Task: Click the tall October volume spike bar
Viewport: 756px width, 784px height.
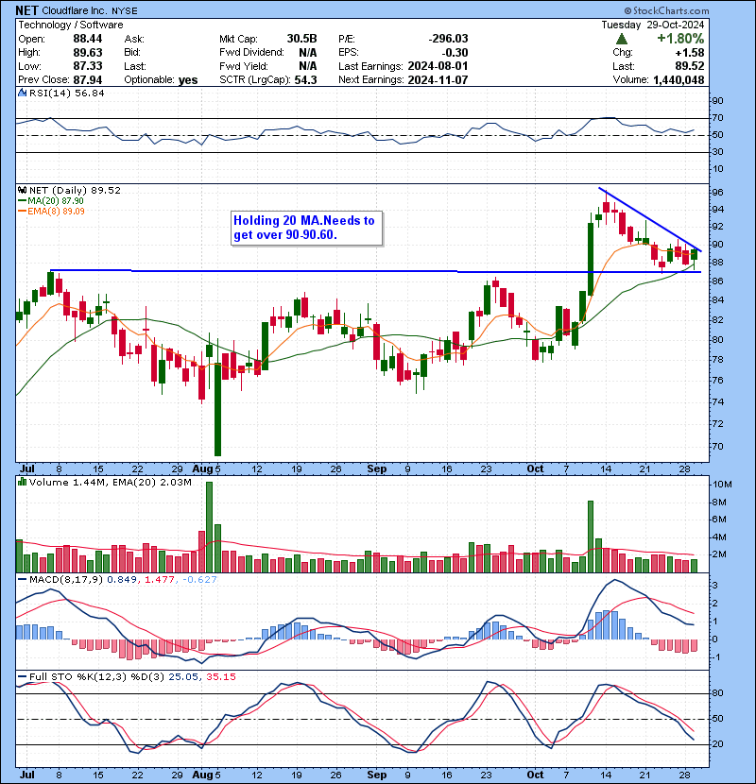Action: point(591,537)
